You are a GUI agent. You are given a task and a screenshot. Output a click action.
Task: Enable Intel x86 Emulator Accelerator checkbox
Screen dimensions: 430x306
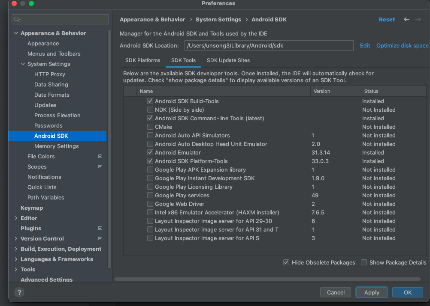150,212
